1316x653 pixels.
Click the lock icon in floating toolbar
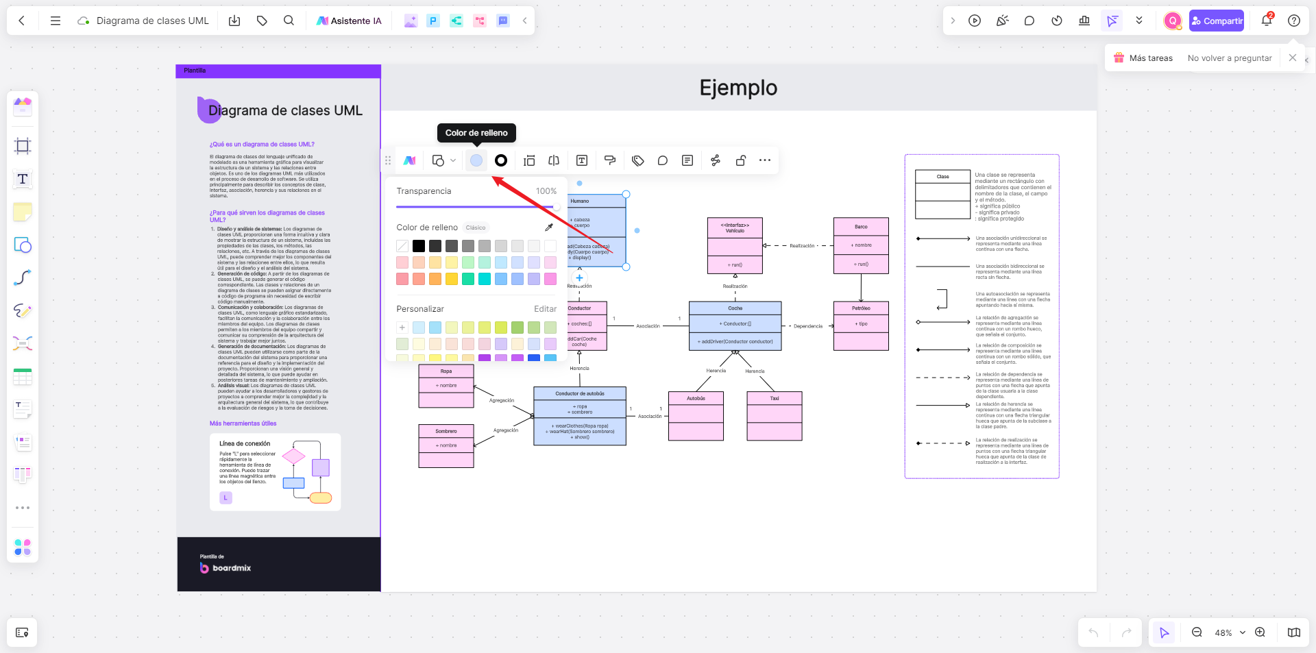pyautogui.click(x=740, y=160)
